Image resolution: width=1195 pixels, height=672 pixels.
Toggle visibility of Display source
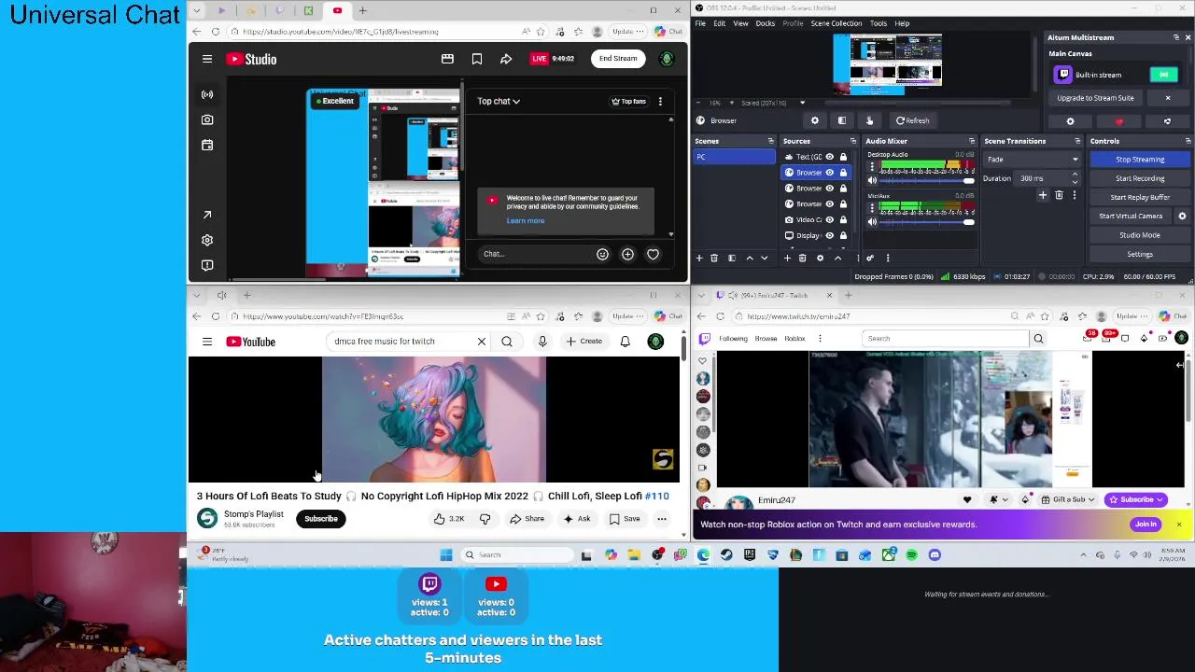coord(829,235)
